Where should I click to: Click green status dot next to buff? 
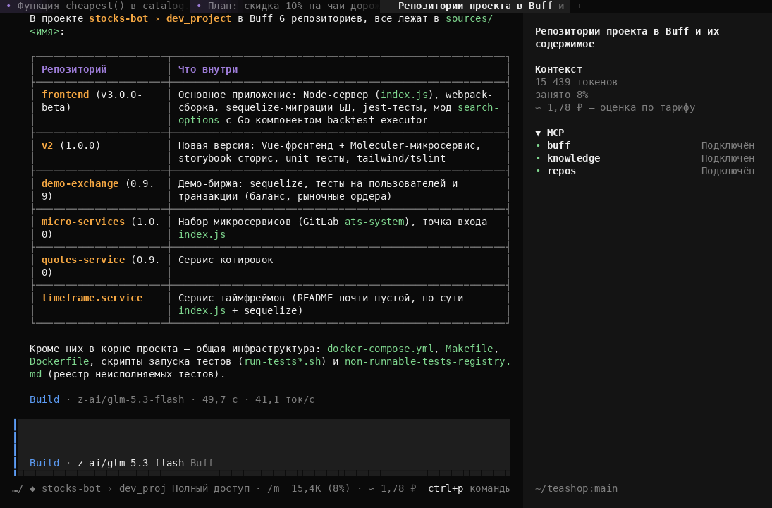538,145
